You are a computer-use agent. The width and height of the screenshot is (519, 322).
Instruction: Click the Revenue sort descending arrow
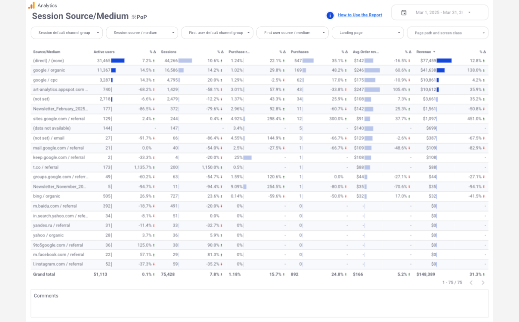click(x=434, y=52)
